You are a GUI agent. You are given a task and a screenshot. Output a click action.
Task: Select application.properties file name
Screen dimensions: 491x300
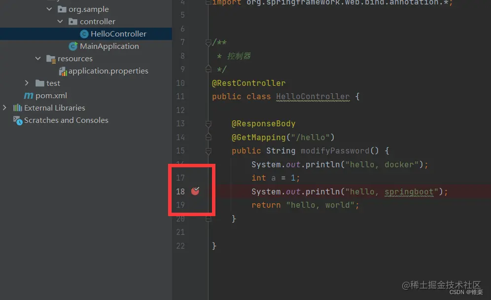pos(108,71)
